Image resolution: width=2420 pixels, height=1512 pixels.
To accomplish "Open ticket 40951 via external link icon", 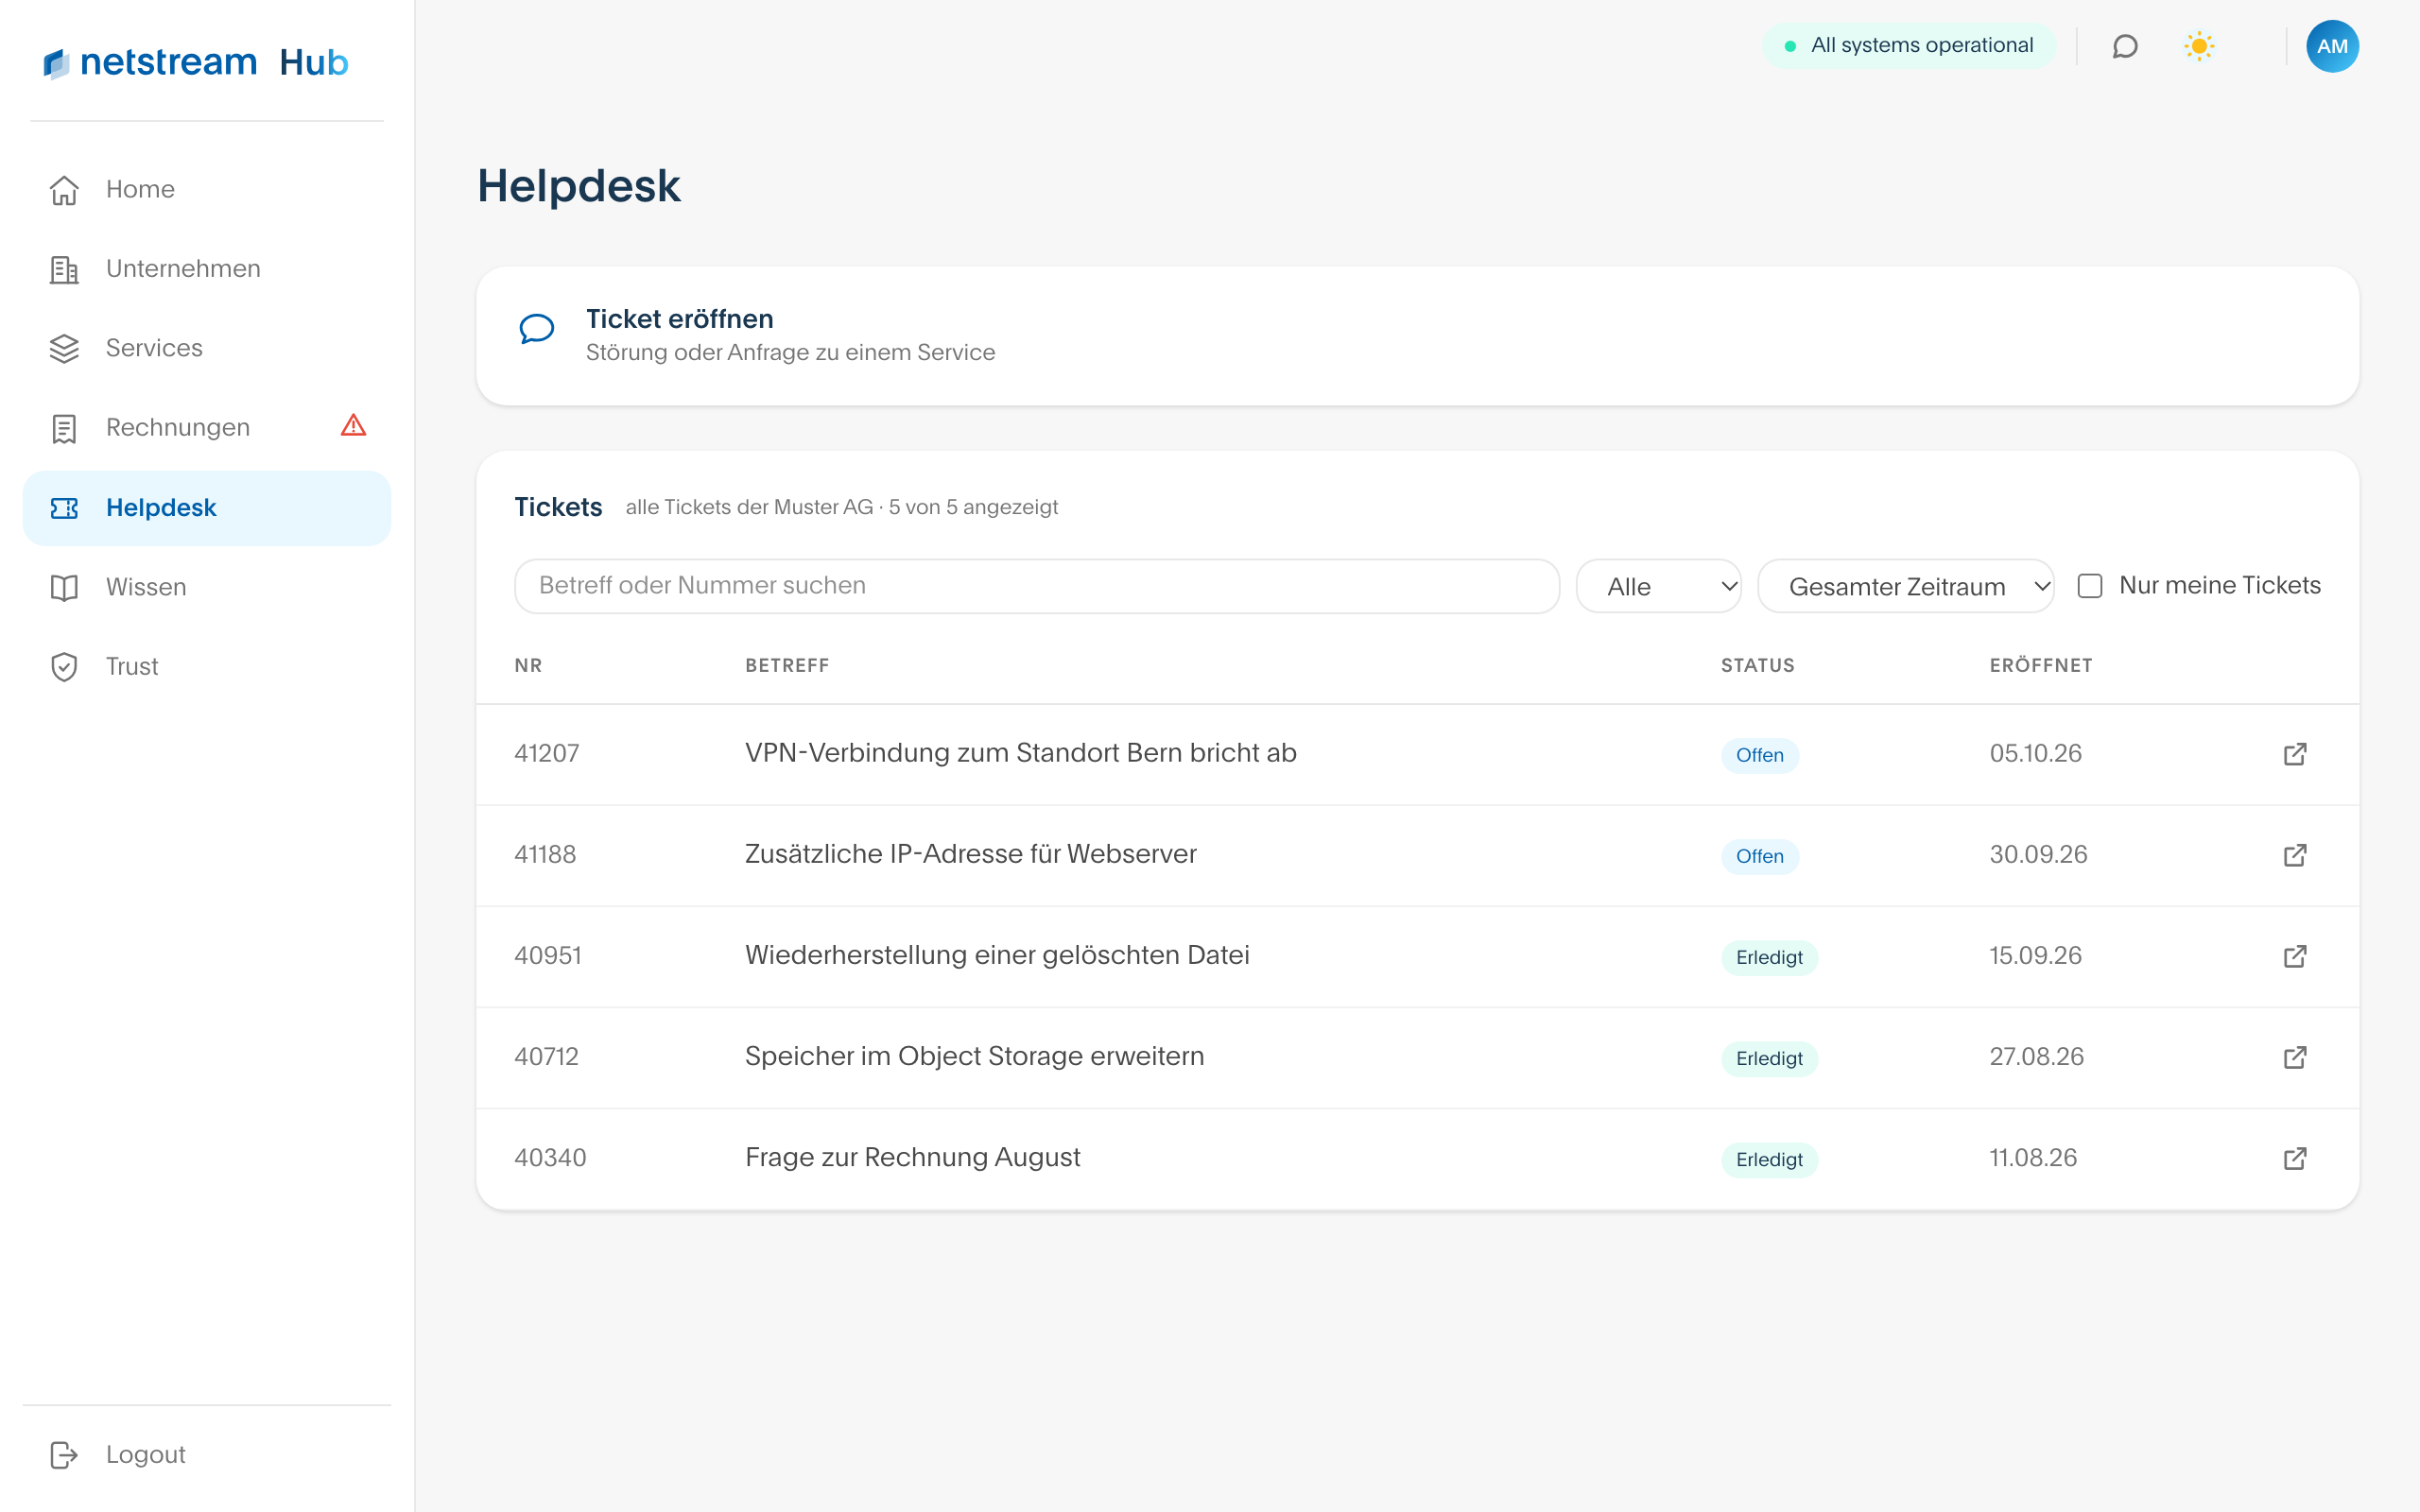I will [2295, 956].
